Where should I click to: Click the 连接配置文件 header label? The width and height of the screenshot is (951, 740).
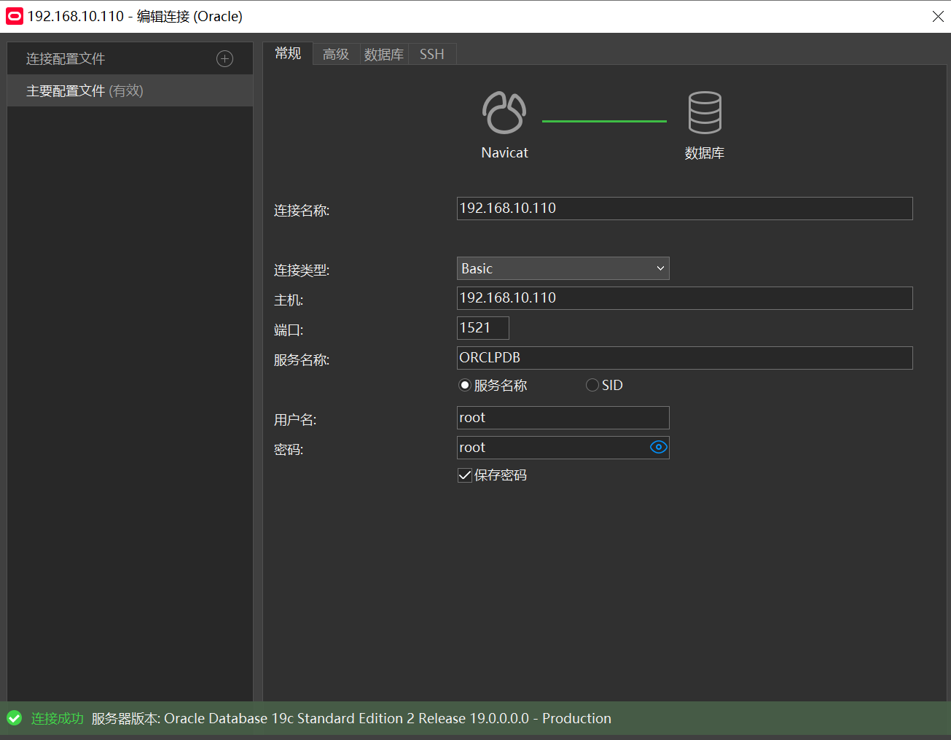tap(66, 59)
